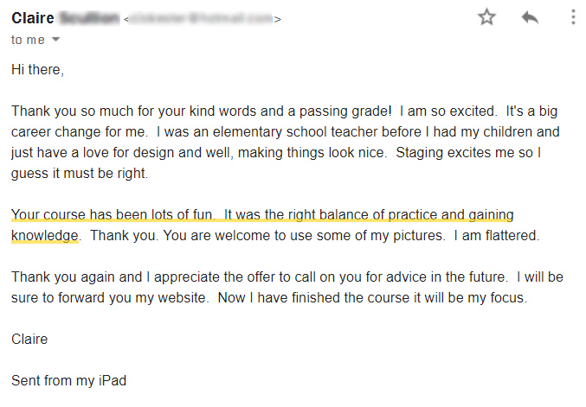Click 'You are welcome to use some of my pictures'
This screenshot has height=407, width=586.
[304, 235]
